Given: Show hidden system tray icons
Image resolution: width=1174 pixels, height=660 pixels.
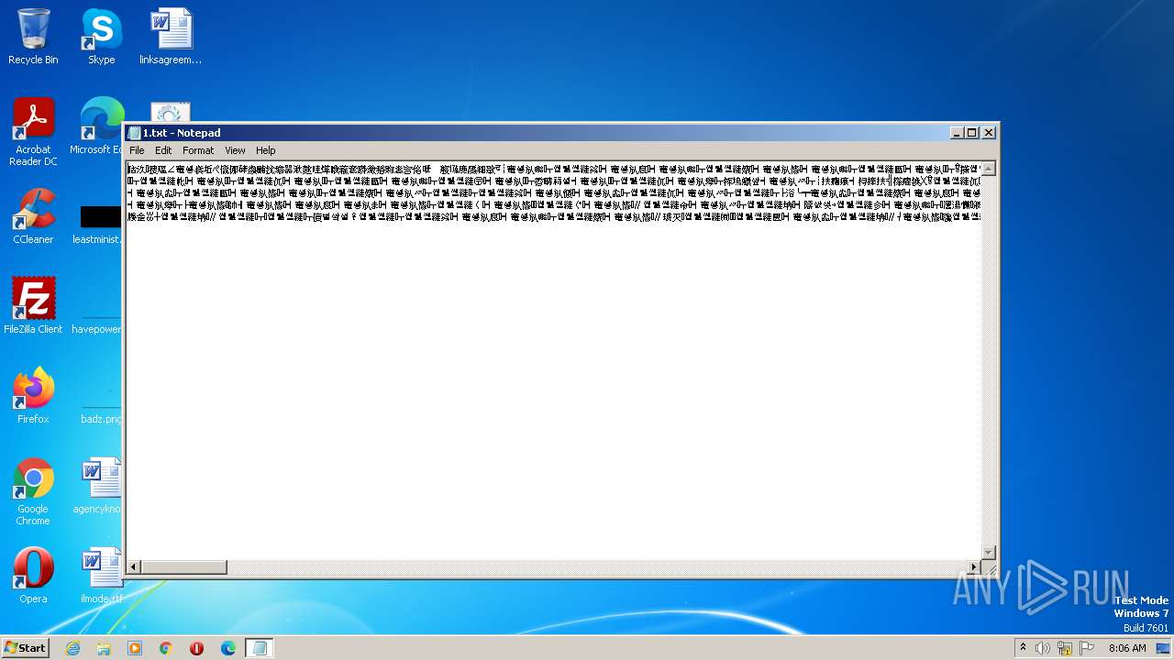Looking at the screenshot, I should coord(1023,647).
